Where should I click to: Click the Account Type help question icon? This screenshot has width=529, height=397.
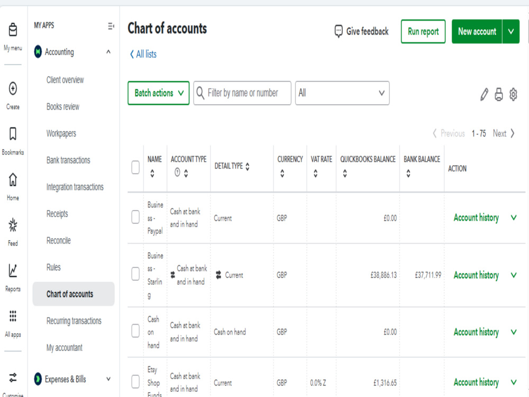pyautogui.click(x=177, y=173)
